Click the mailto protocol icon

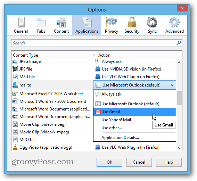tap(15, 85)
